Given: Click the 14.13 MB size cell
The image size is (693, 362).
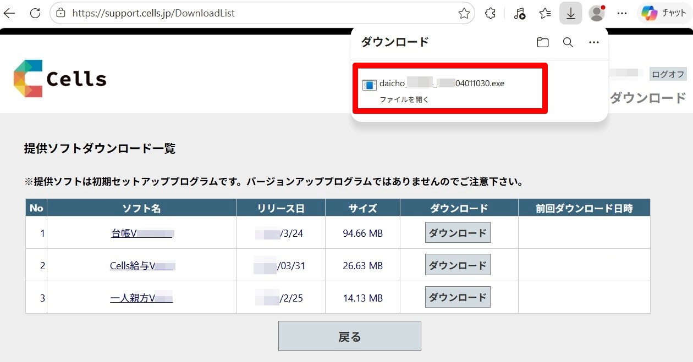Looking at the screenshot, I should pos(363,298).
